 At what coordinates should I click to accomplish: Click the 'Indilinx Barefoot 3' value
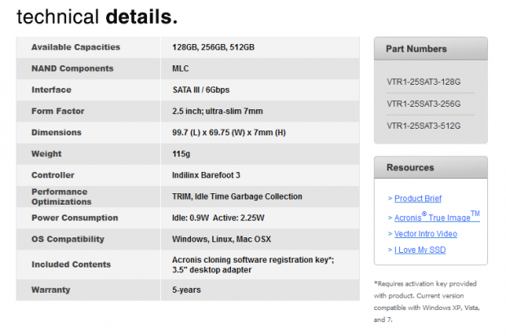(206, 175)
